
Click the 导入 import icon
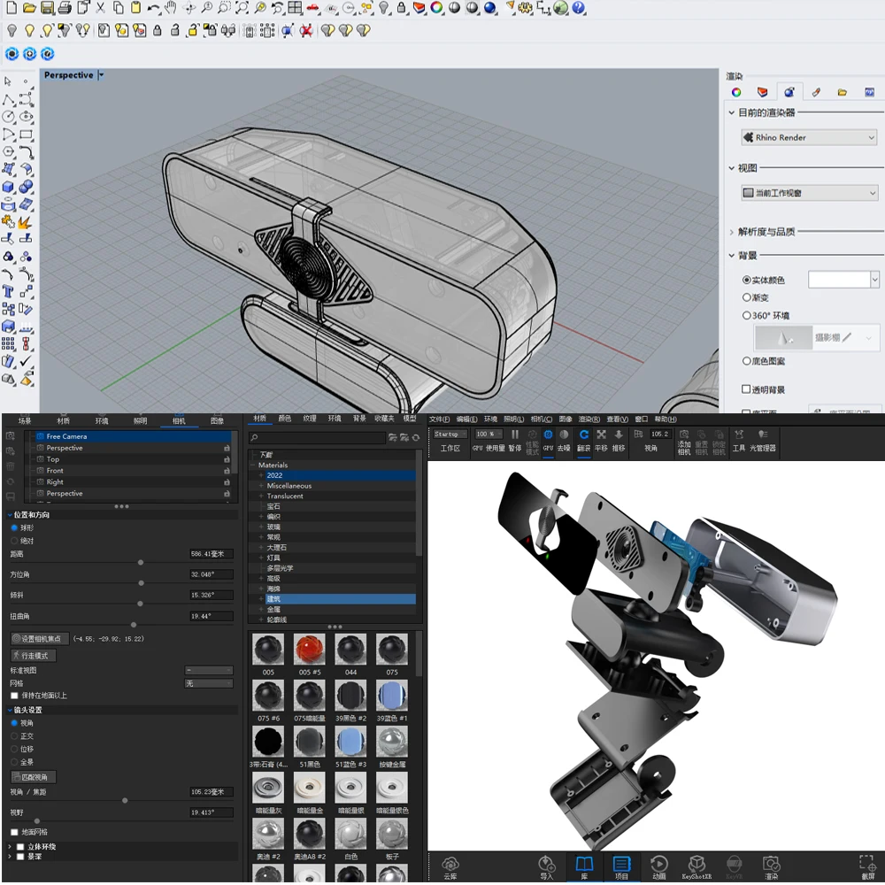pos(546,864)
